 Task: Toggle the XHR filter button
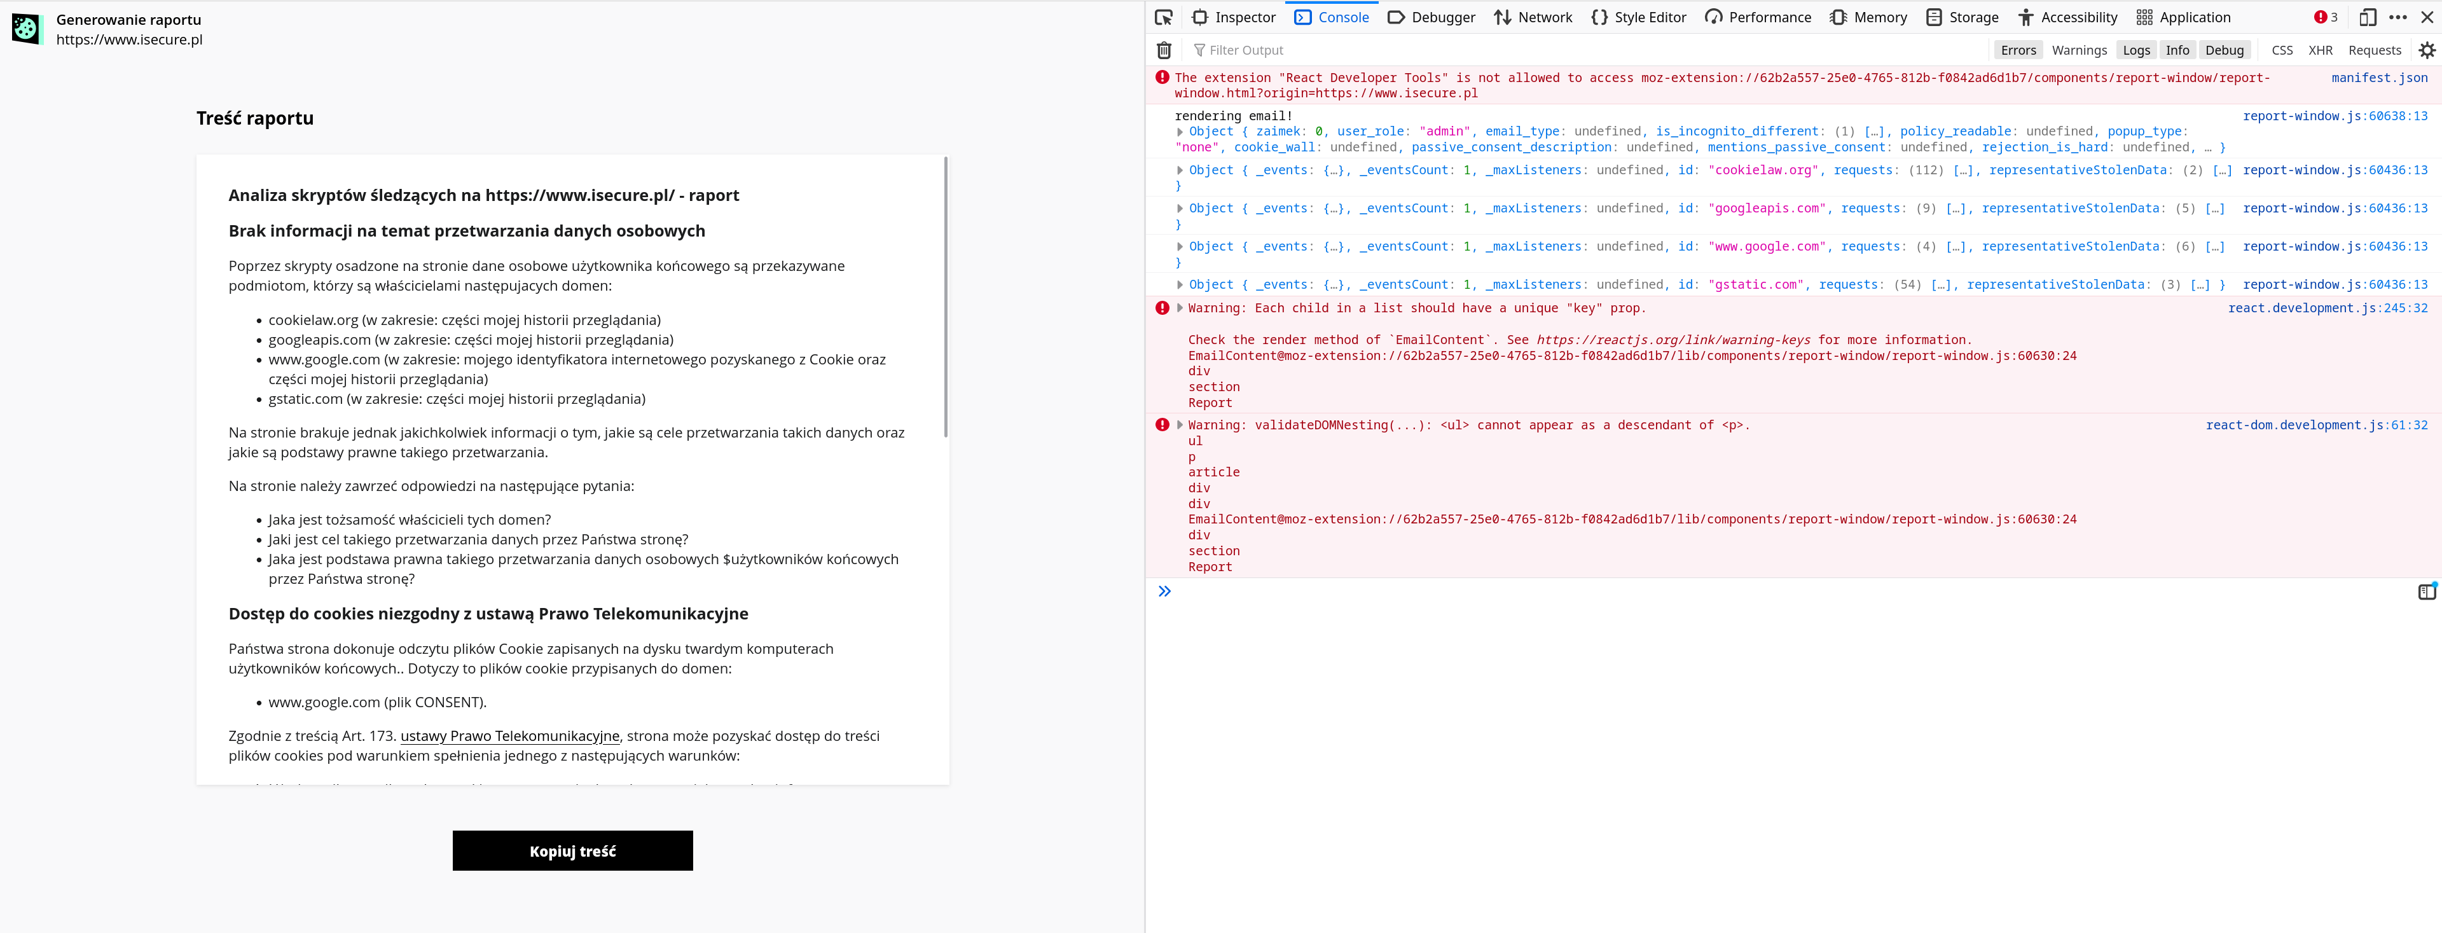point(2320,50)
